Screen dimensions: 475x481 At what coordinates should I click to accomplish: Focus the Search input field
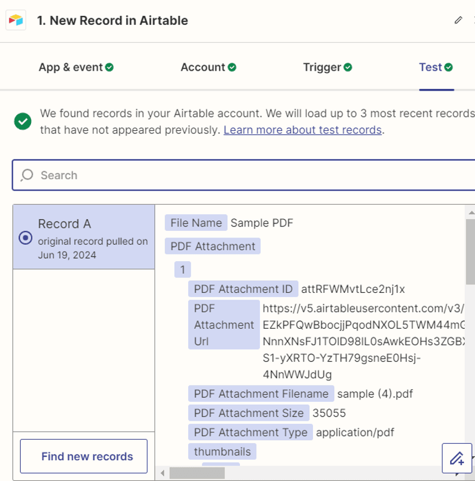244,175
